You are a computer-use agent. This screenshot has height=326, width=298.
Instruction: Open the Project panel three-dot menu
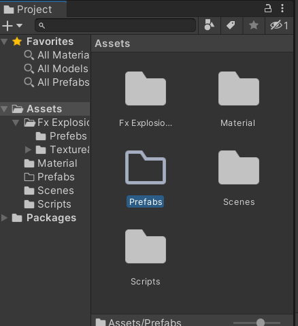282,8
